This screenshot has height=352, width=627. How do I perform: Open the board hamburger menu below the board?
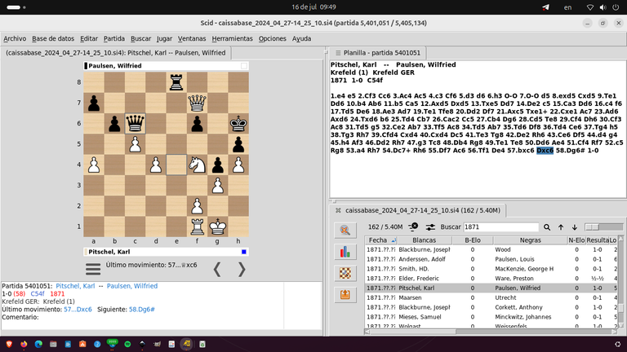point(93,269)
